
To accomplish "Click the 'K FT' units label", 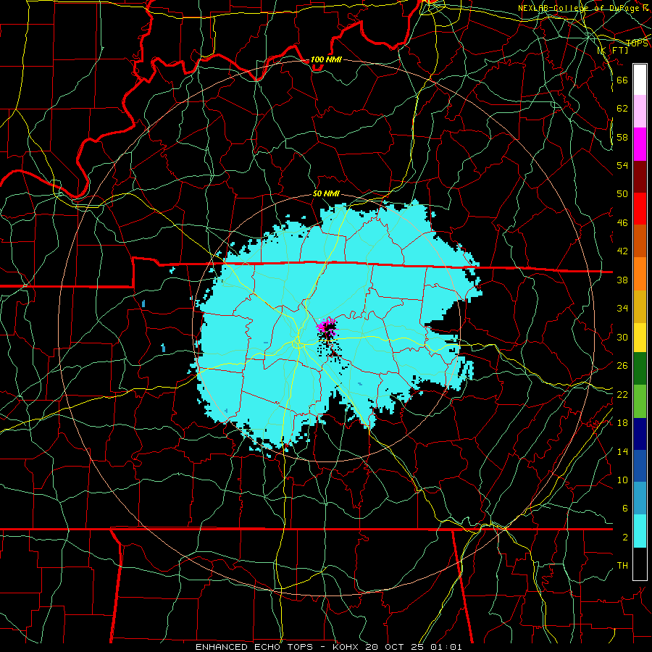I will pyautogui.click(x=613, y=51).
